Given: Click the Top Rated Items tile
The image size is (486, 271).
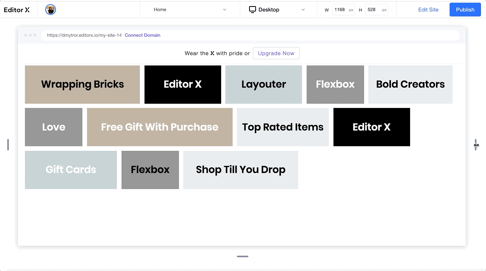Looking at the screenshot, I should click(283, 127).
